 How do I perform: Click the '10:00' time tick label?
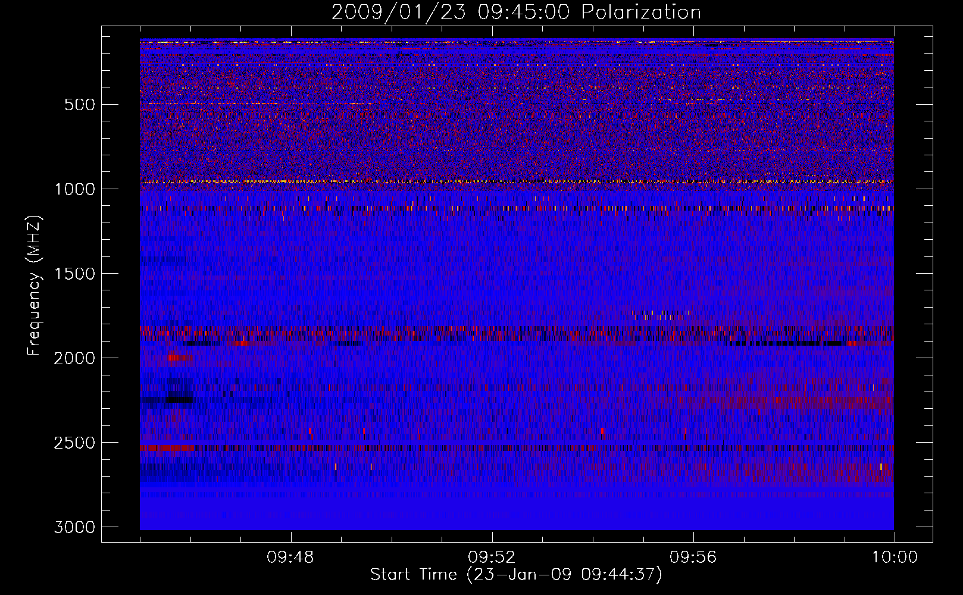coord(895,558)
